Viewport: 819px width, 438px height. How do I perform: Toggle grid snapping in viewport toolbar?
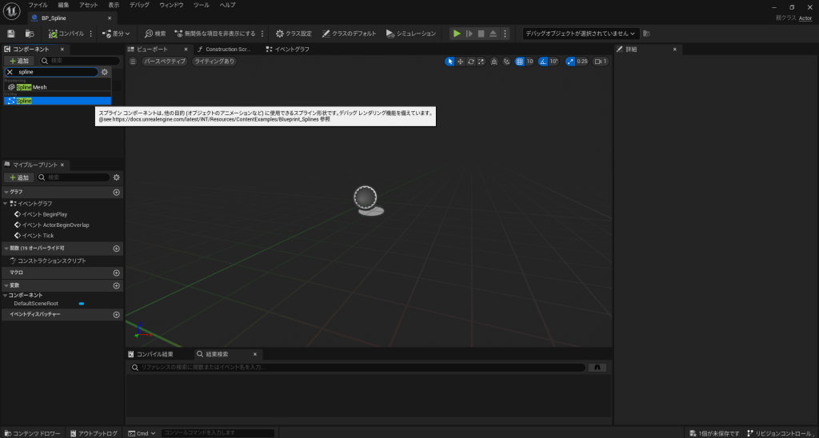pyautogui.click(x=520, y=62)
